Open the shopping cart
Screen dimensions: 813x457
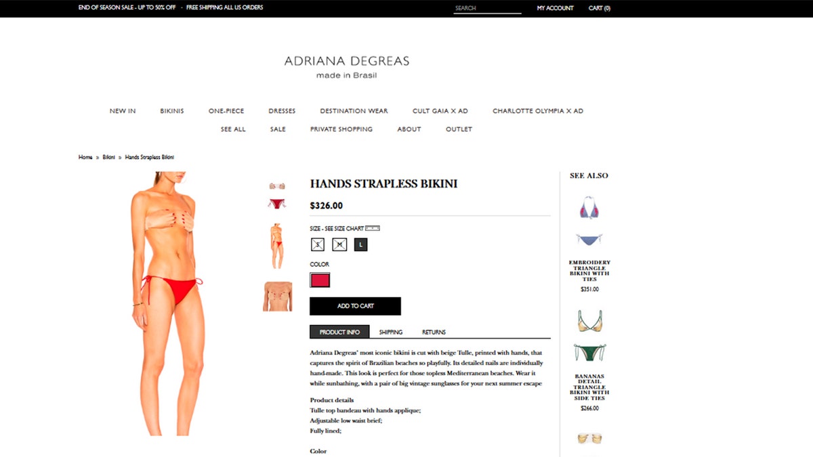600,8
